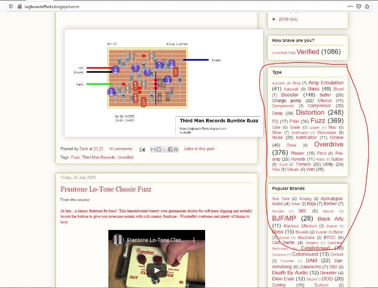Click the Verified label link
Viewport: 378px width, 288px height.
pyautogui.click(x=307, y=52)
